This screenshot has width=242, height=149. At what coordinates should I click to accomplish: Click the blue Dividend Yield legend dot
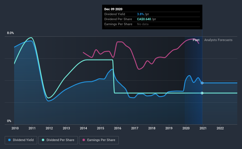9,140
